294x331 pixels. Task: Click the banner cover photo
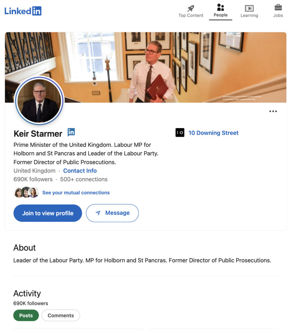200,65
